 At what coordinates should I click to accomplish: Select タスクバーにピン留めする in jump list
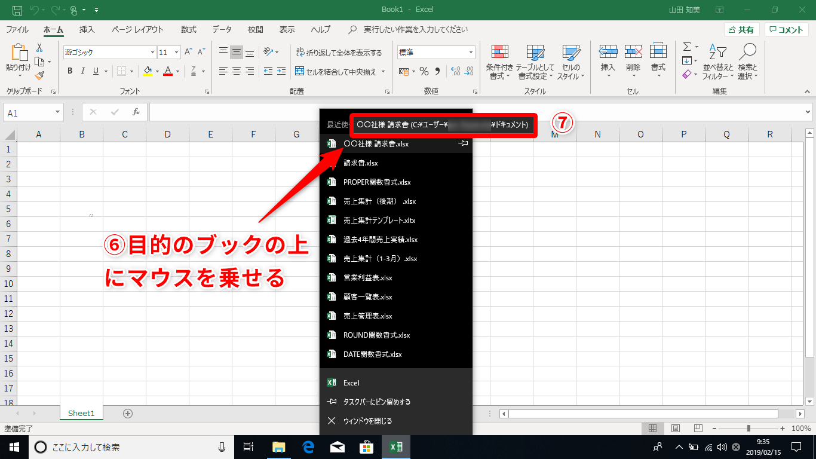coord(396,402)
